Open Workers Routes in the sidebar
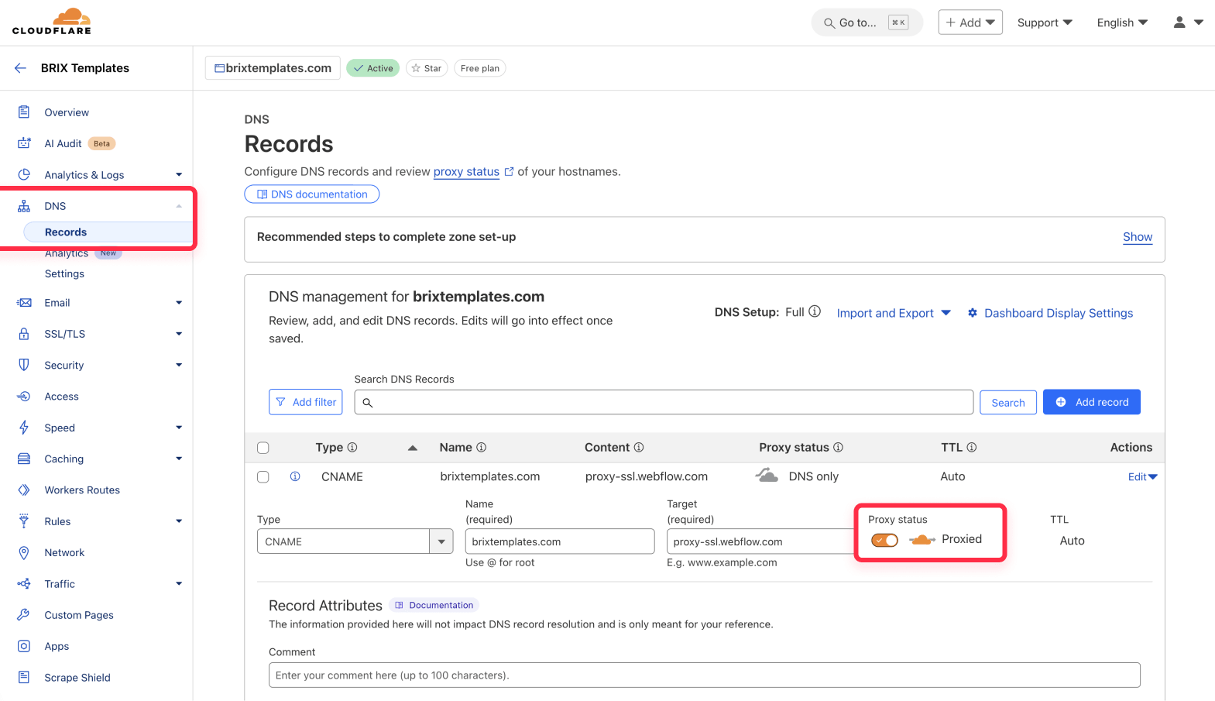This screenshot has height=701, width=1215. 82,490
